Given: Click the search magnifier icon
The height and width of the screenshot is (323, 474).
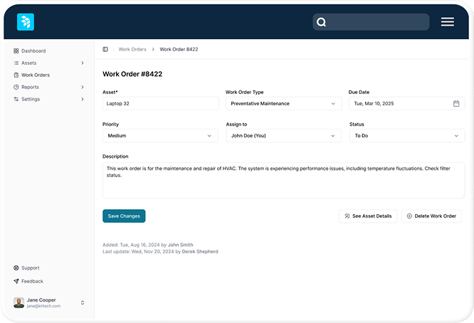Looking at the screenshot, I should click(321, 22).
